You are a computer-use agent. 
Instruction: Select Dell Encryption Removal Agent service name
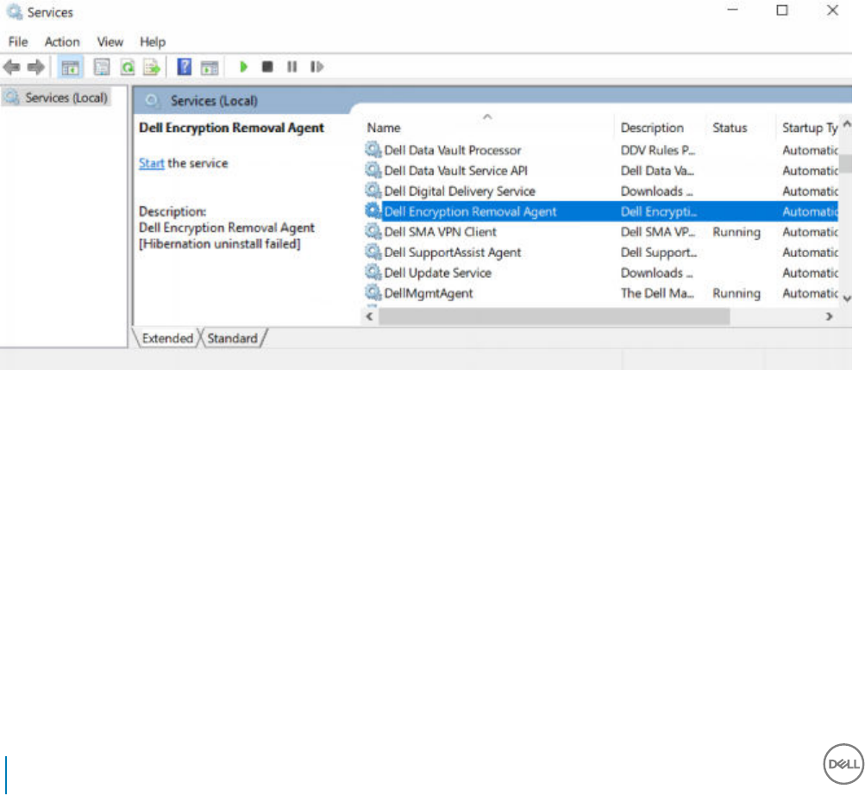tap(470, 211)
